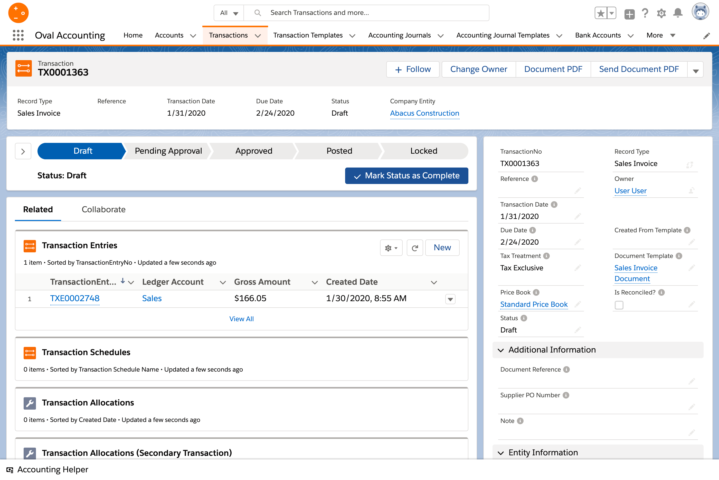
Task: Click Mark Status as Complete button
Action: point(406,176)
